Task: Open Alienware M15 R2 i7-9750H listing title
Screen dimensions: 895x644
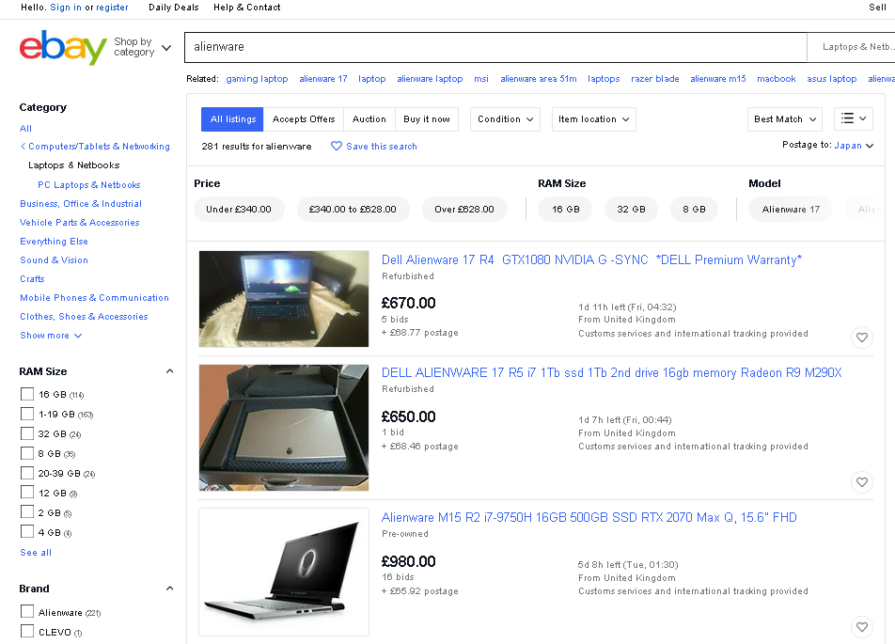Action: [x=589, y=518]
